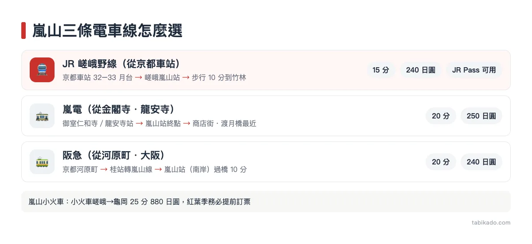The width and height of the screenshot is (532, 244).
Task: Select the JR Pass 可用 badge
Action: click(x=474, y=70)
